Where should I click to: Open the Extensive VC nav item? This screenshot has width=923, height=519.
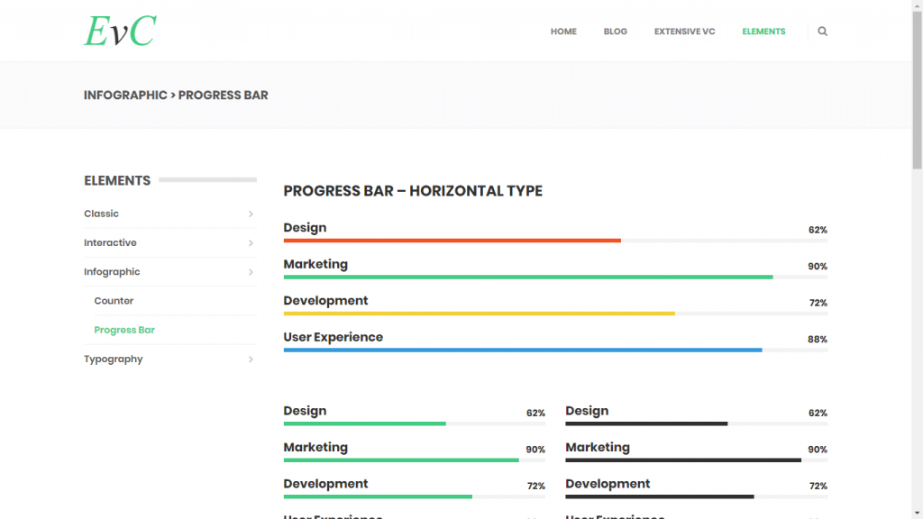(x=685, y=32)
